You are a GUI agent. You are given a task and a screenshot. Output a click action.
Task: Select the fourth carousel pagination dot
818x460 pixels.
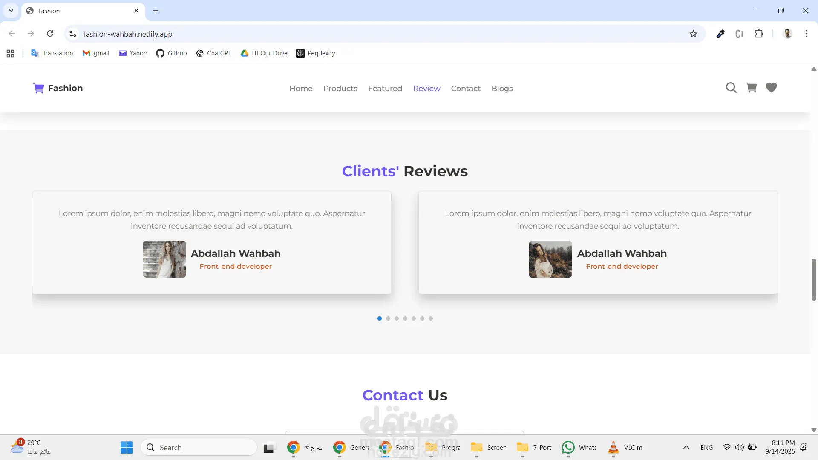point(405,319)
